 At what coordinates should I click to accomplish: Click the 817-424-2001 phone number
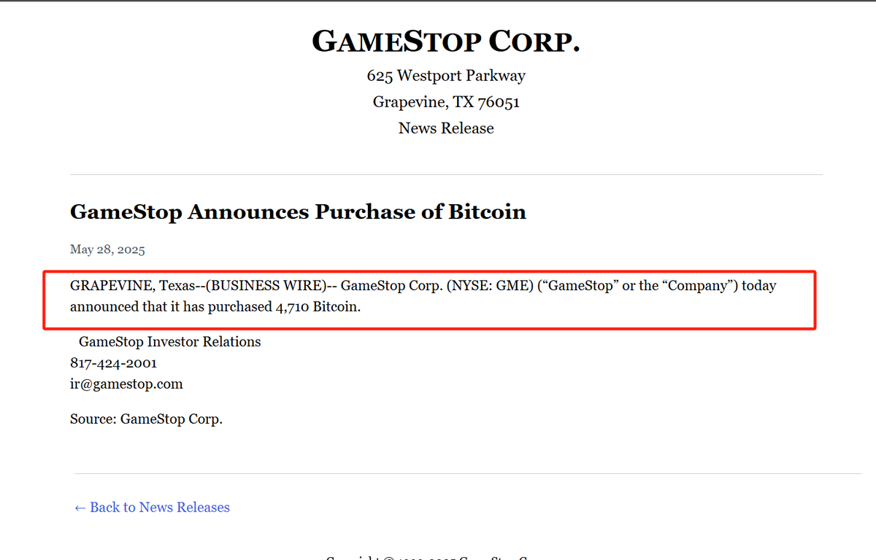113,362
